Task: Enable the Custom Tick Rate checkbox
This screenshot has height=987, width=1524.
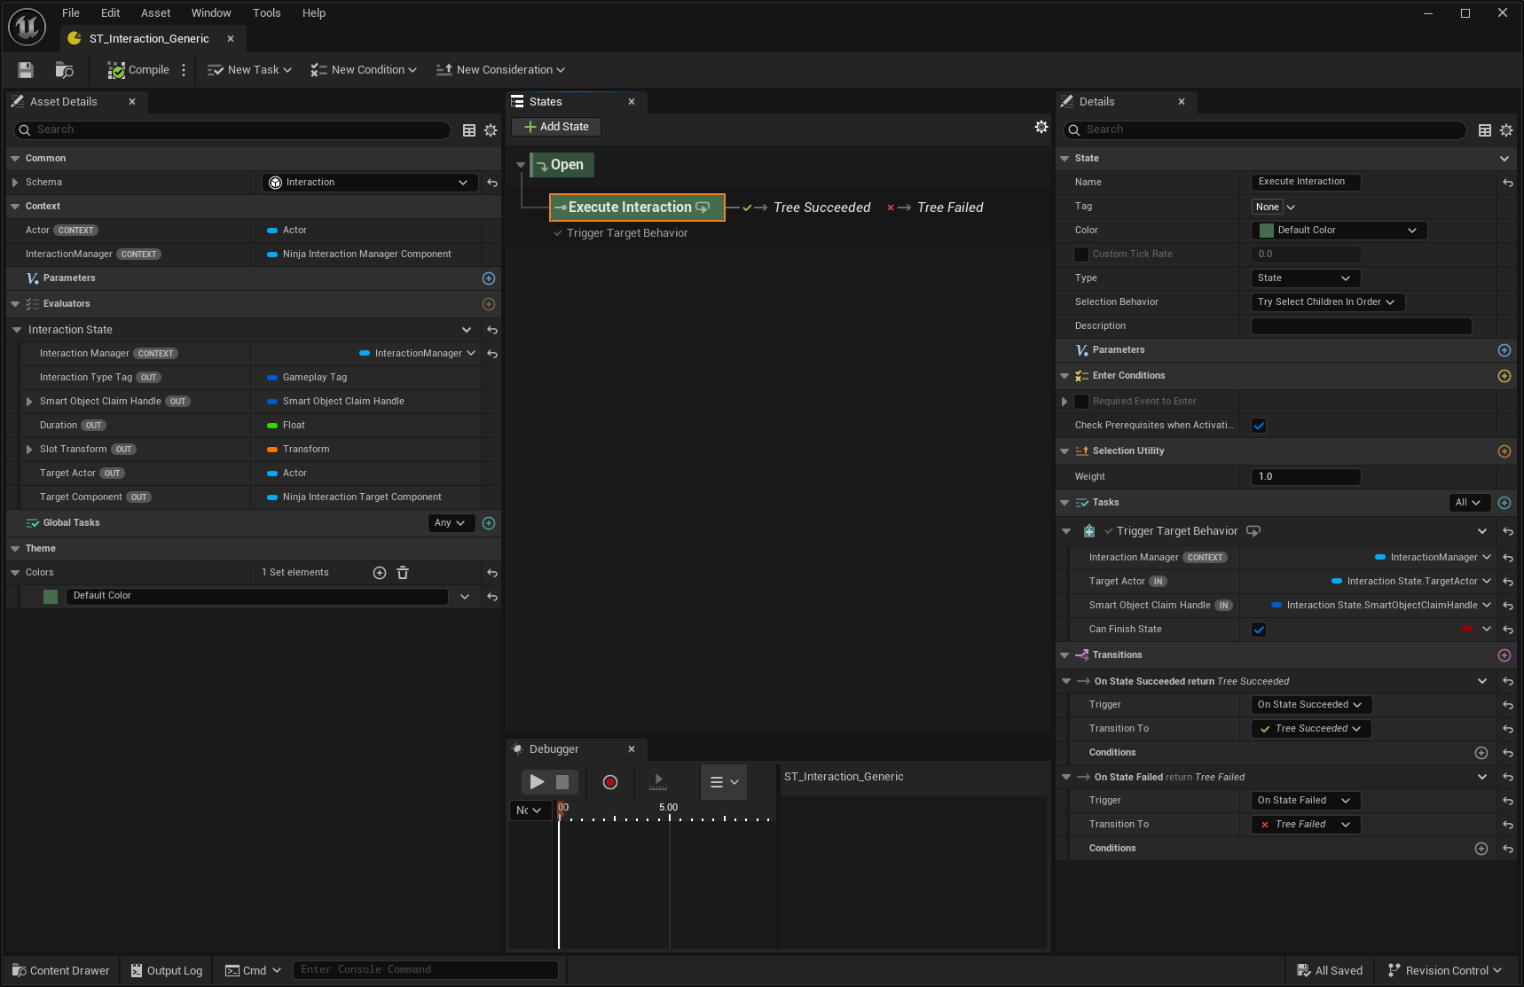Action: pos(1080,255)
